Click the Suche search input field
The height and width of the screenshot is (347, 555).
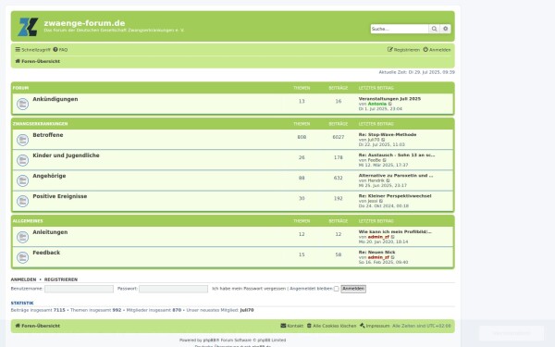400,29
